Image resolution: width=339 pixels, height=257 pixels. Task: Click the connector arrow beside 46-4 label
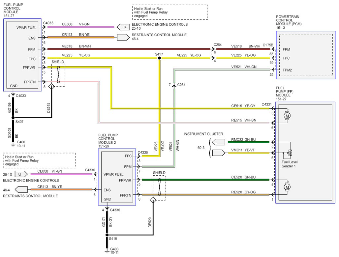[x=21, y=189]
